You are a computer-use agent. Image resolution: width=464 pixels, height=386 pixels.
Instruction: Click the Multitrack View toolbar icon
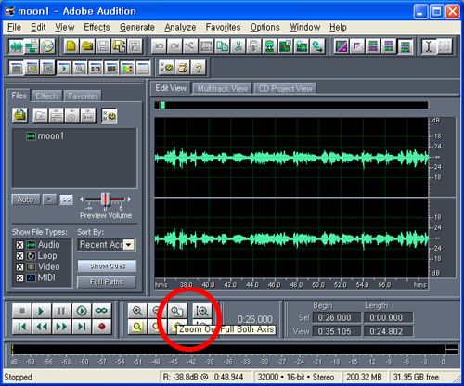[x=32, y=46]
